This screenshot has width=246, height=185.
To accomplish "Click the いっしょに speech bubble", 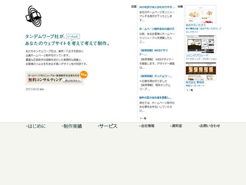I will [x=73, y=37].
